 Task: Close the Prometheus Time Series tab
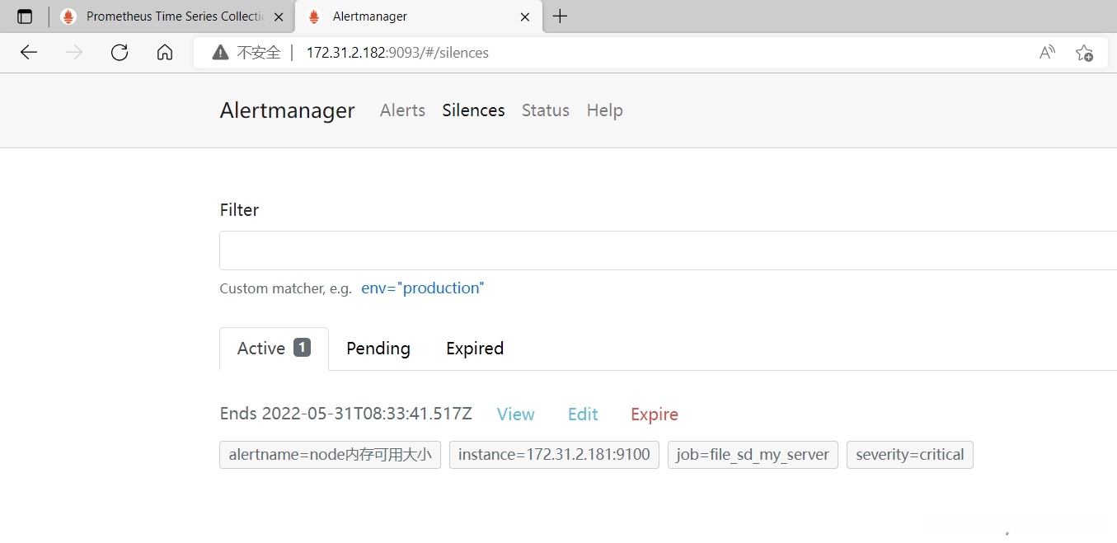pos(279,16)
